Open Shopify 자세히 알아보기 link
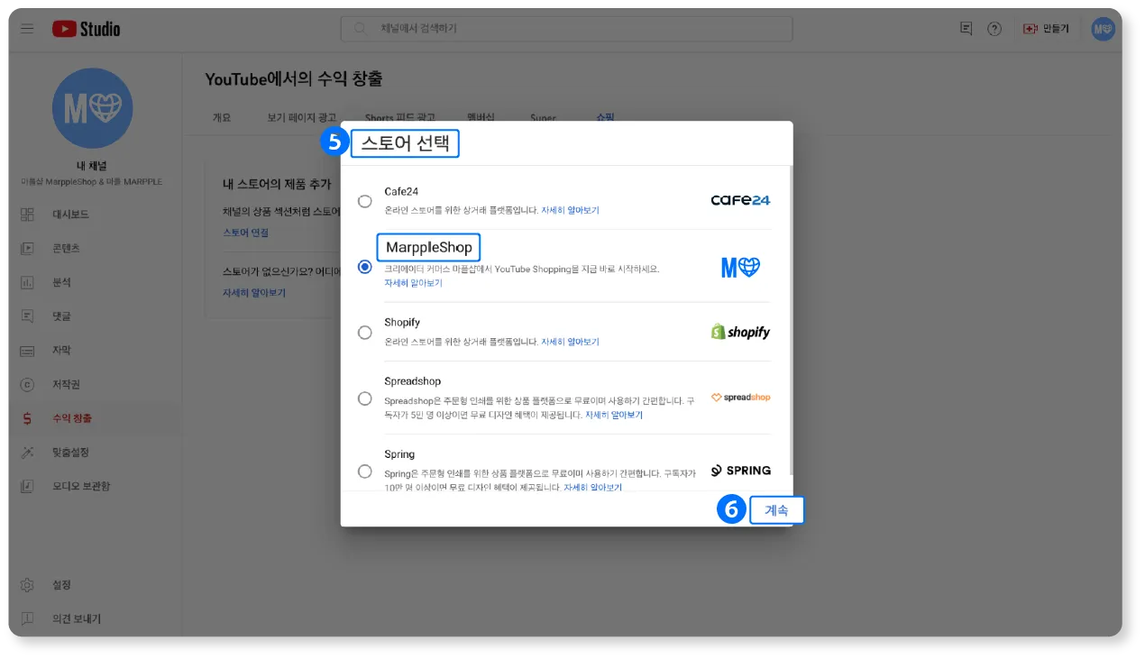Screen dimensions: 1145x659 click(x=570, y=342)
